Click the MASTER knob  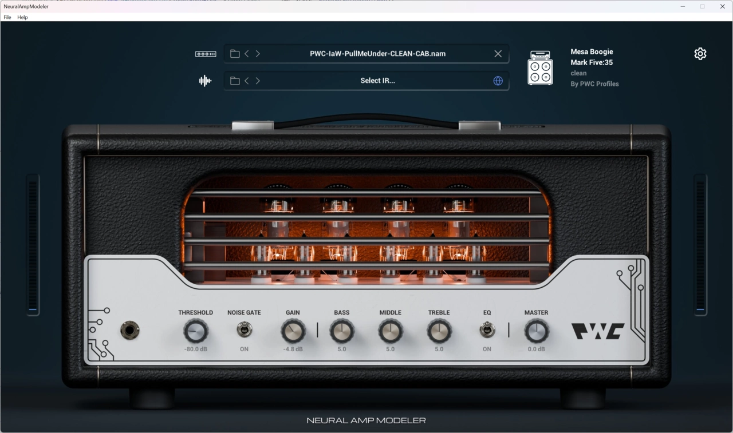537,331
